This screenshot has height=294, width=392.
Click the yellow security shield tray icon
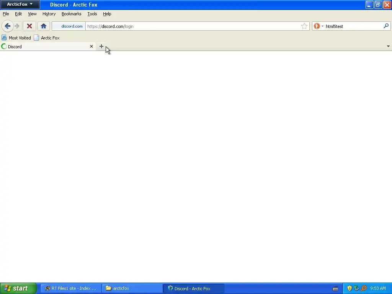(350, 288)
